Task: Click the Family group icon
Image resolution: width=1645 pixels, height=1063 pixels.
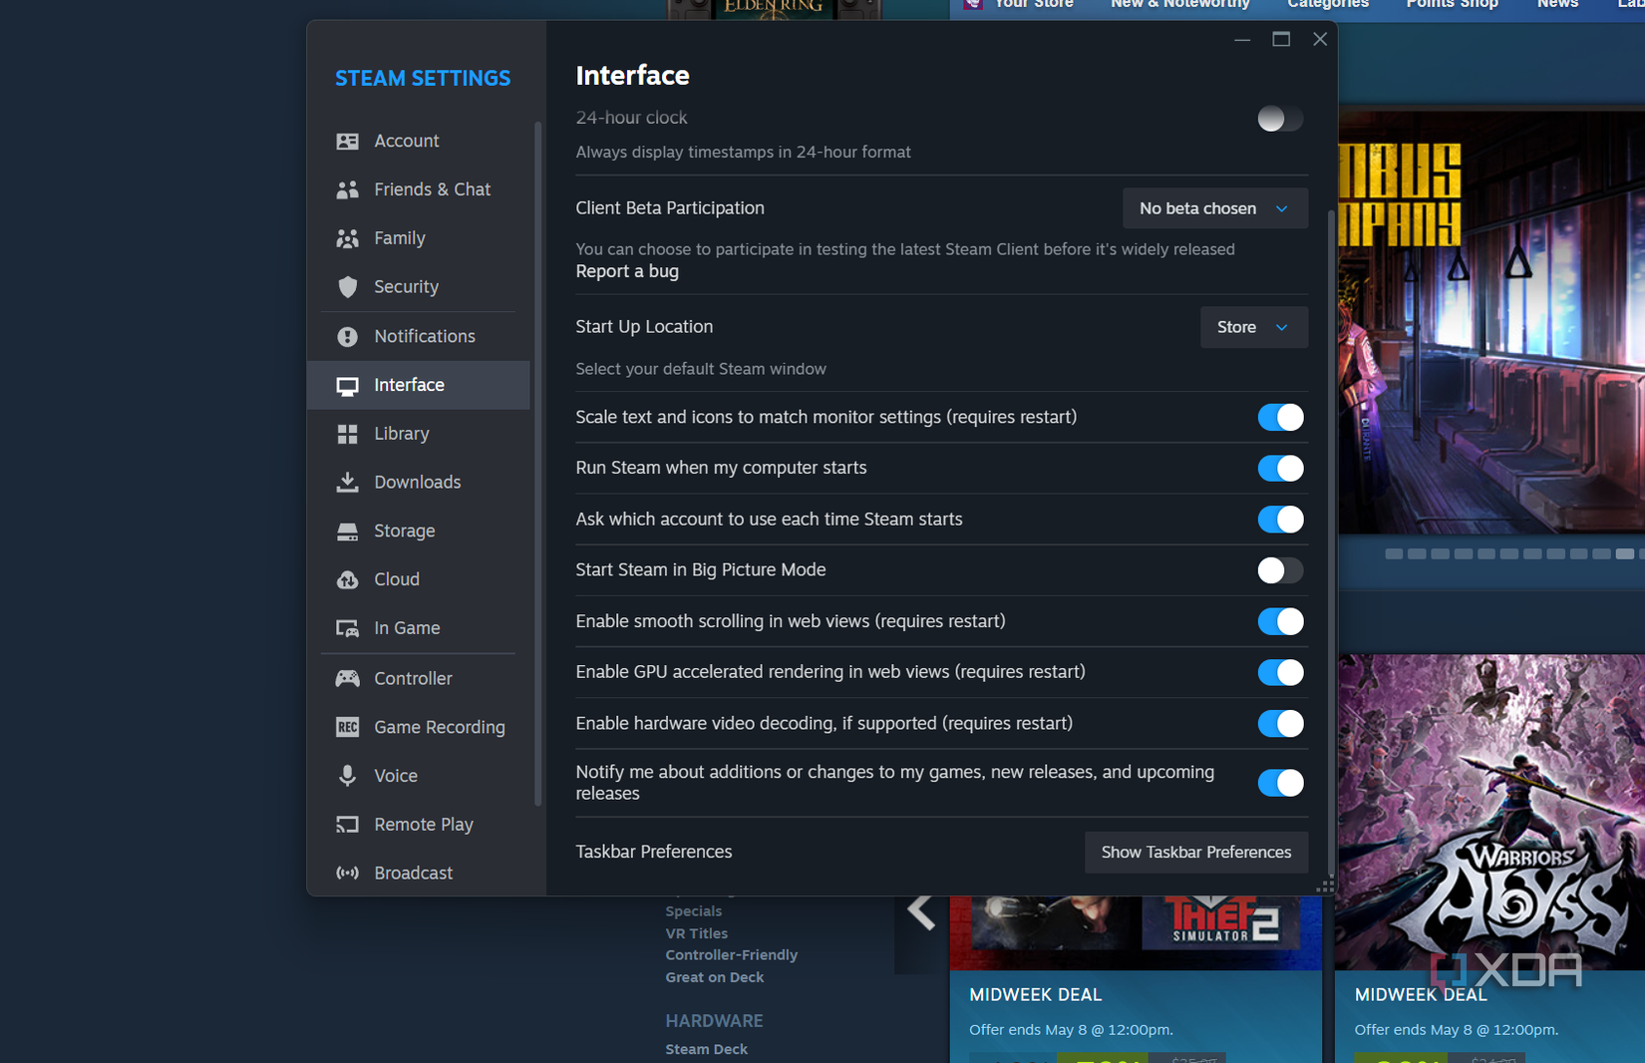Action: coord(347,238)
